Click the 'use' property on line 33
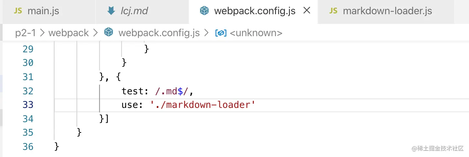 coord(130,105)
